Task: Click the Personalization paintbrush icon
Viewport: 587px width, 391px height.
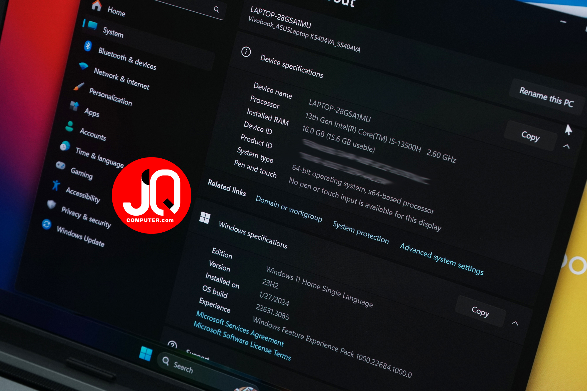Action: tap(79, 86)
